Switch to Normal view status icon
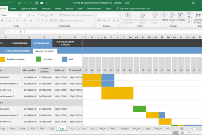The width and height of the screenshot is (202, 135). [x=175, y=133]
